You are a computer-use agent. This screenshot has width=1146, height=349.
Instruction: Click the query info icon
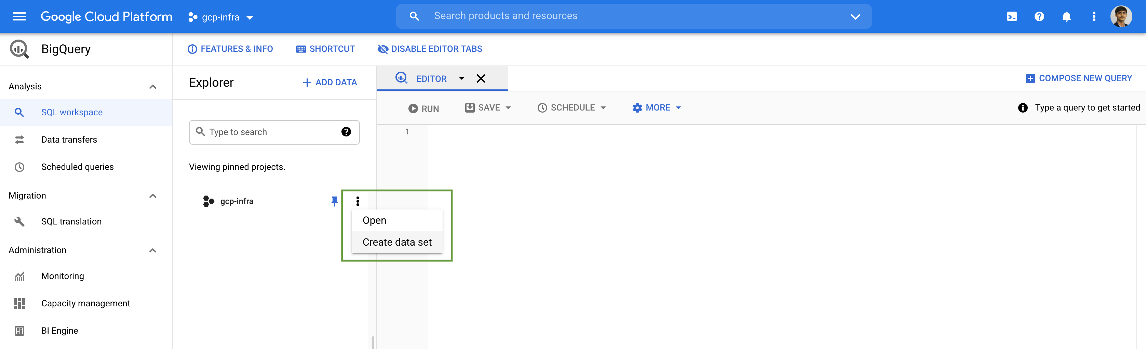click(x=1022, y=108)
